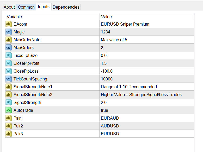Click the string icon next to EAcom

(x=9, y=24)
